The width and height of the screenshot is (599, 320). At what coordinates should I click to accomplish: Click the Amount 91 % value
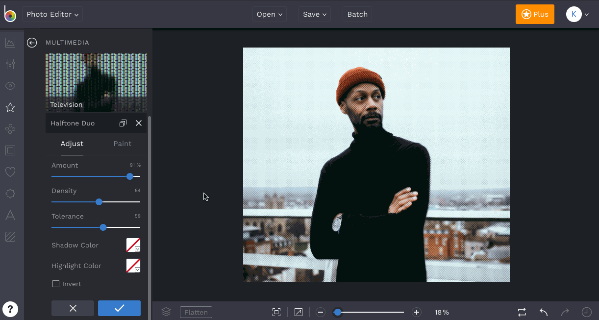point(135,165)
